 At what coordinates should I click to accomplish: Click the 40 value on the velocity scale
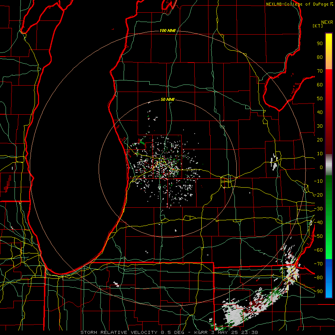pos(320,112)
